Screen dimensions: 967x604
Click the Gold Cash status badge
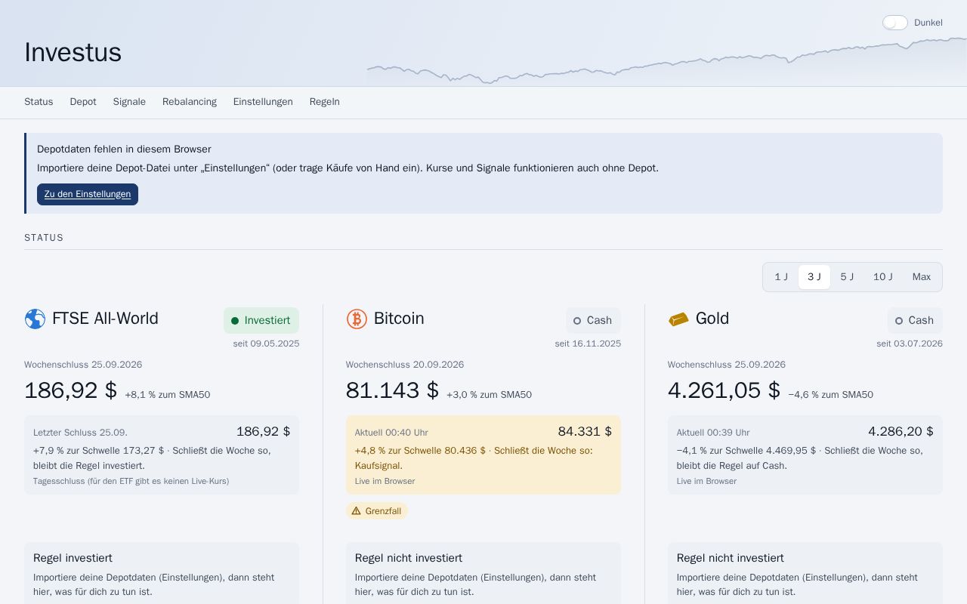[915, 320]
